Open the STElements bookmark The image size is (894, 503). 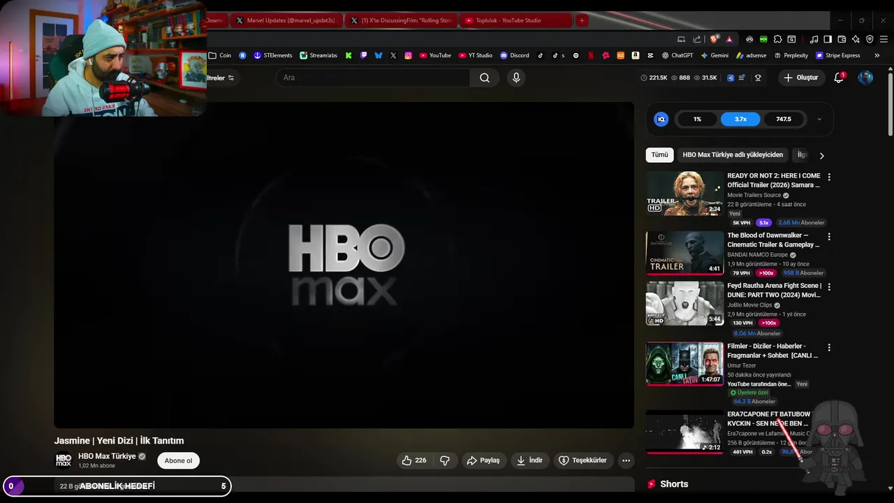pyautogui.click(x=273, y=55)
